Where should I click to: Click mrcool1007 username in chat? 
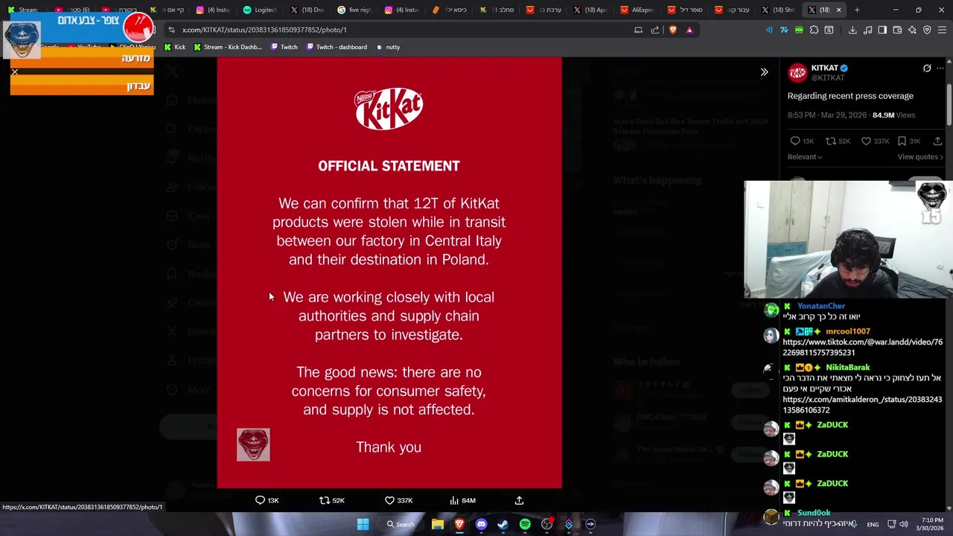847,331
